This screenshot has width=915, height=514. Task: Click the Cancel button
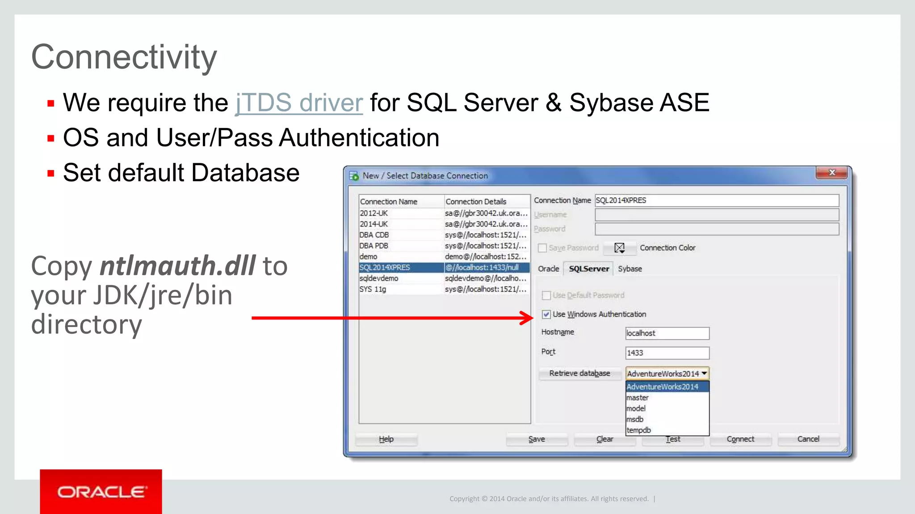pyautogui.click(x=808, y=439)
